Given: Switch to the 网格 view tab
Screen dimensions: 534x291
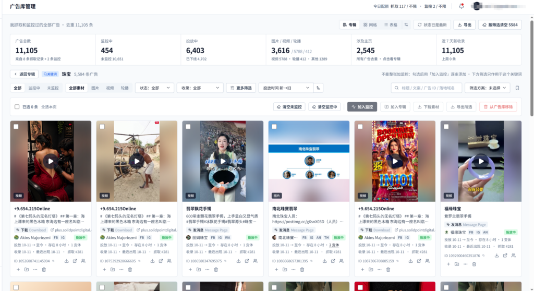Looking at the screenshot, I should (370, 25).
